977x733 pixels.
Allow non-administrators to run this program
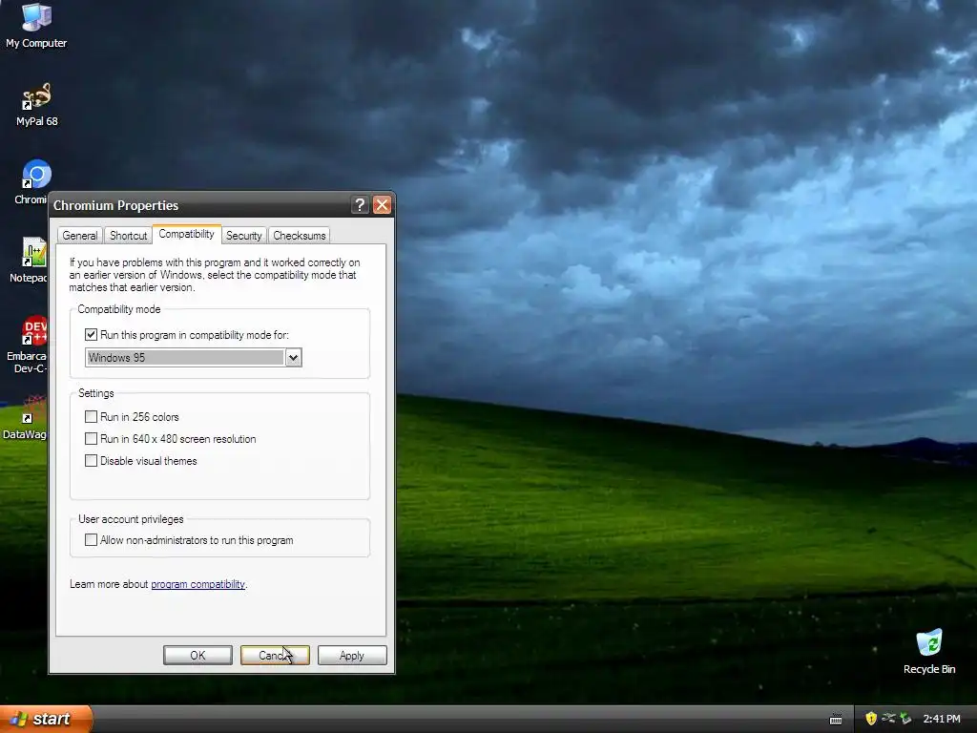point(91,540)
